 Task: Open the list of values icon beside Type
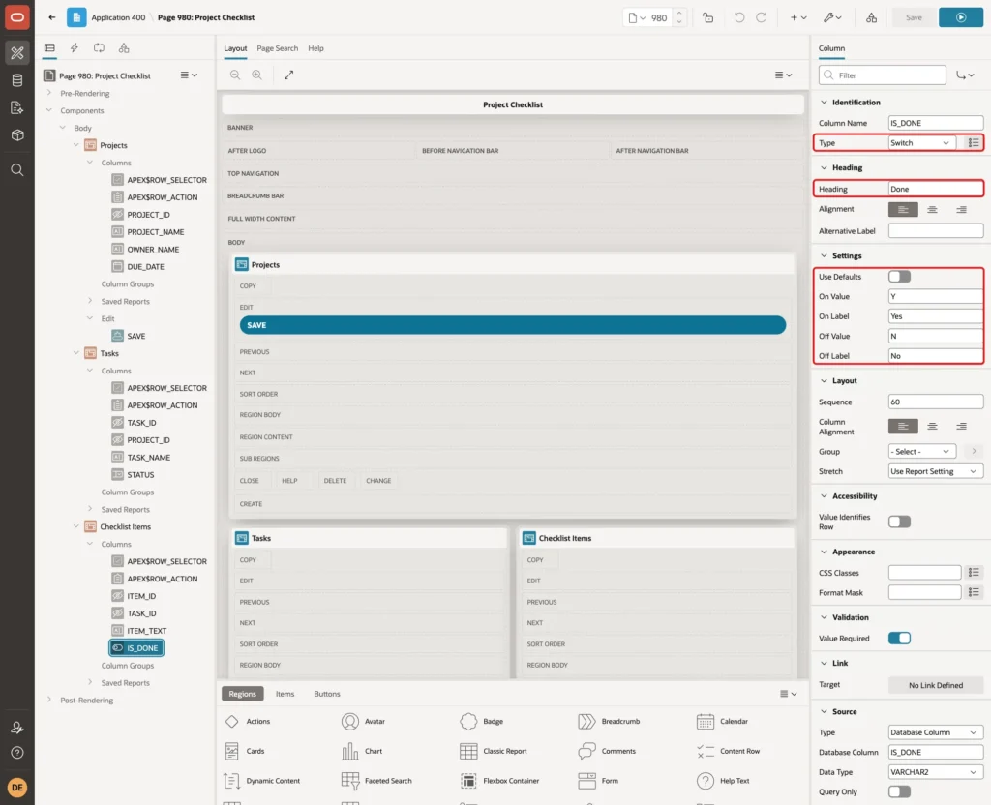pos(974,143)
